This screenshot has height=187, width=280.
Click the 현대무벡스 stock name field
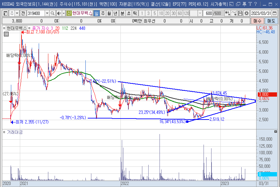[82, 13]
